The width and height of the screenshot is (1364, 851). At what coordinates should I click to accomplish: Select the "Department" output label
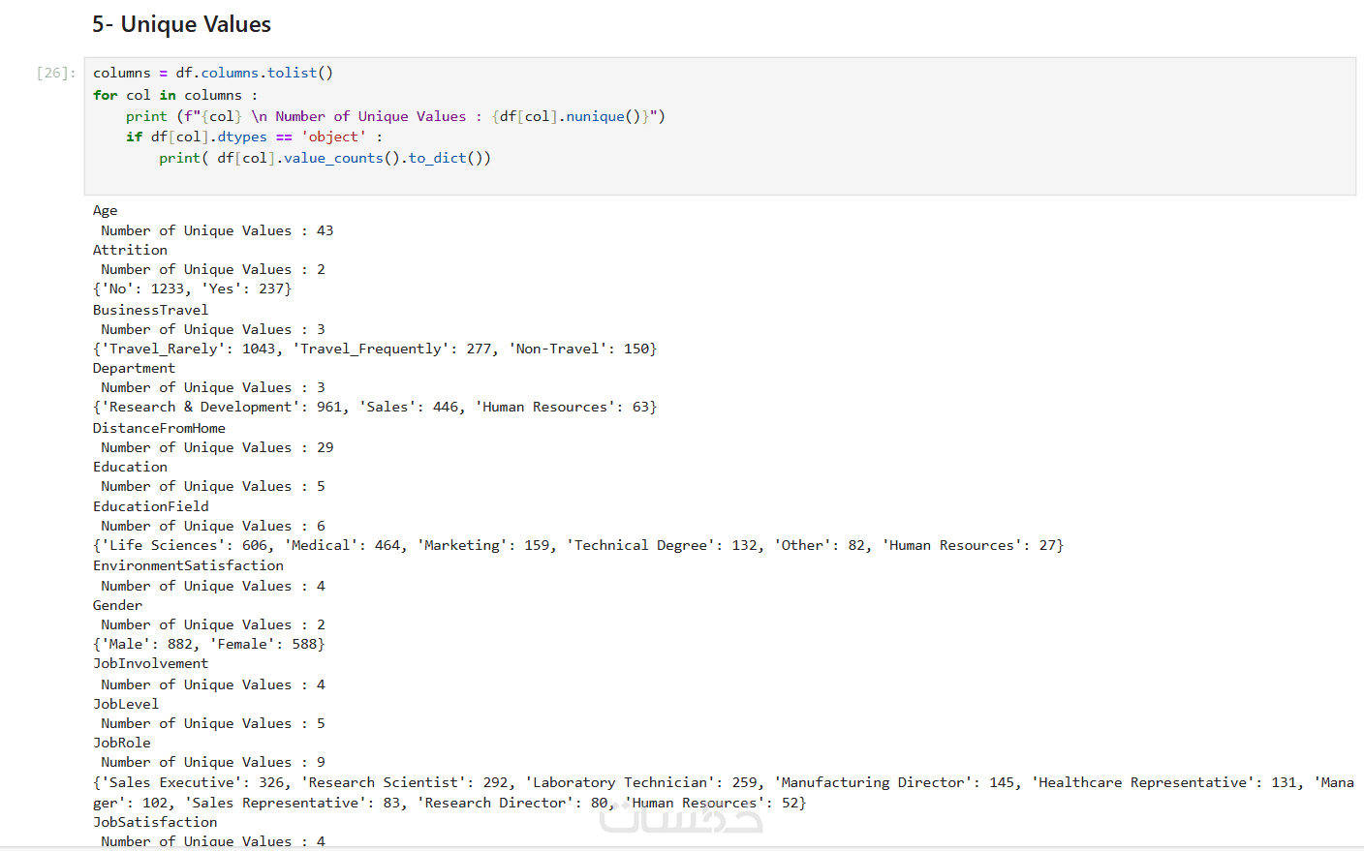coord(134,368)
